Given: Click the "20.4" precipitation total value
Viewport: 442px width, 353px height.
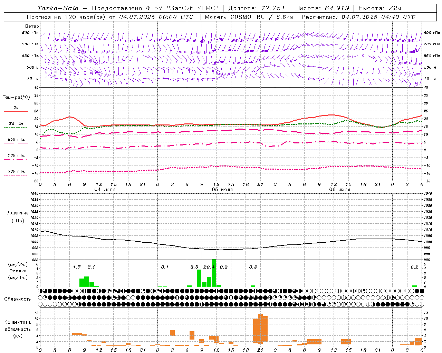Looking at the screenshot, I should [x=209, y=267].
